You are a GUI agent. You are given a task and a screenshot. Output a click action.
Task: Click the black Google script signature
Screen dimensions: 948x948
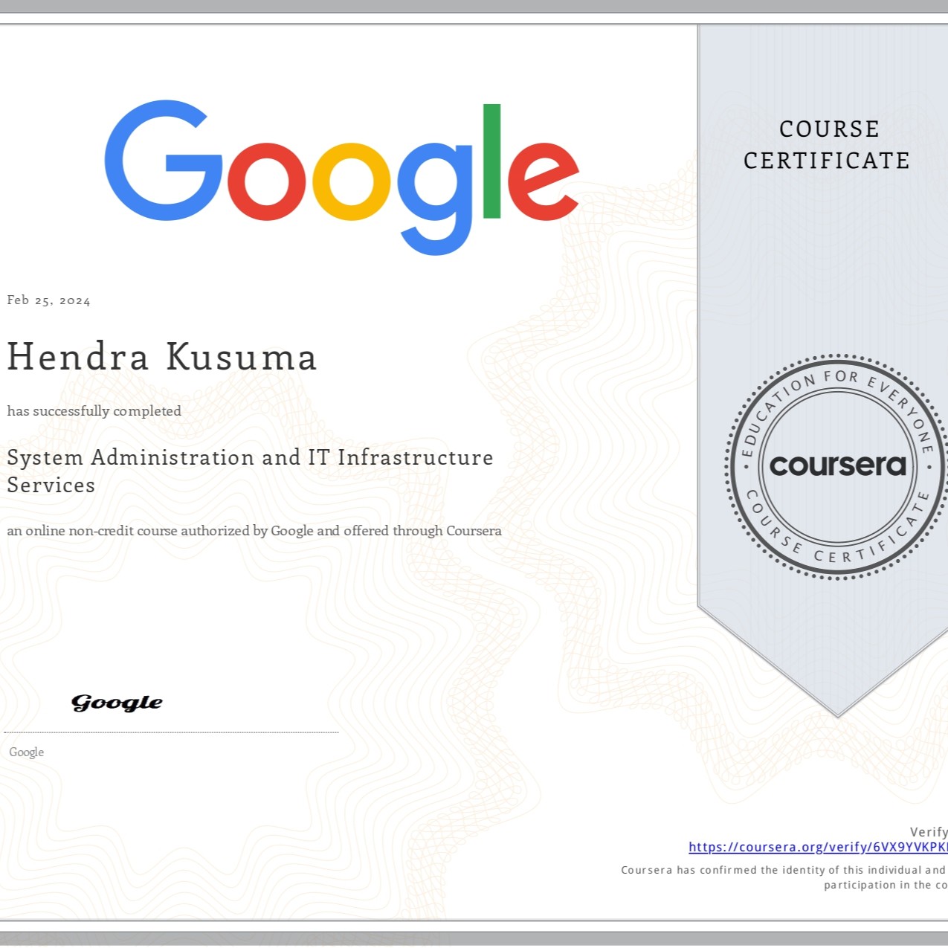117,703
